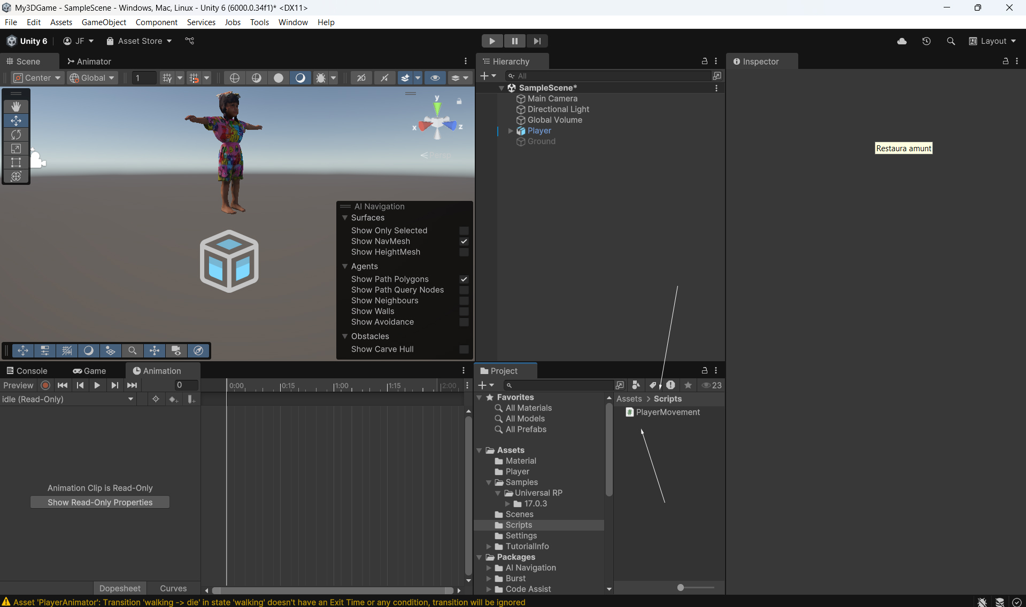
Task: Switch to Curves view in Animation
Action: click(173, 588)
